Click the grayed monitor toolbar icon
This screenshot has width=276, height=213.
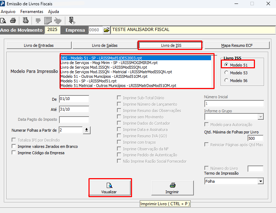click(38, 21)
